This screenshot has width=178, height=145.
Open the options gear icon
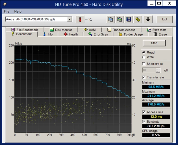coord(138,19)
